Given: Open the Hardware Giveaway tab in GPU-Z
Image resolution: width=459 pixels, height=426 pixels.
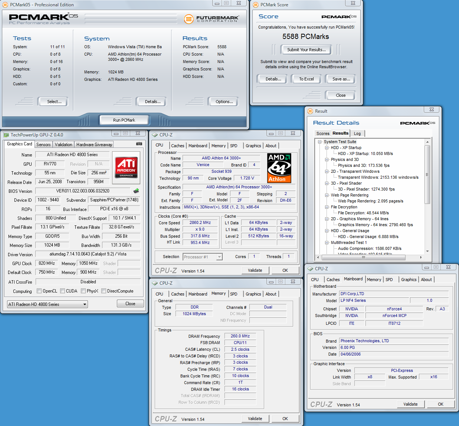Looking at the screenshot, I should [x=94, y=145].
